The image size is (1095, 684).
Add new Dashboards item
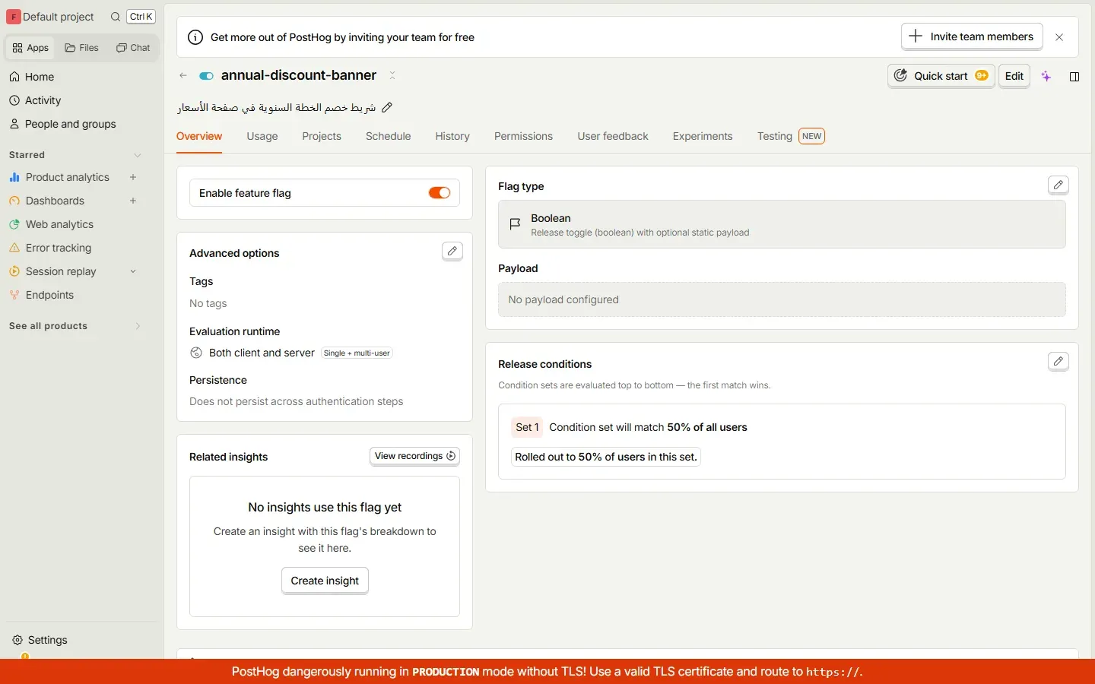(x=133, y=201)
